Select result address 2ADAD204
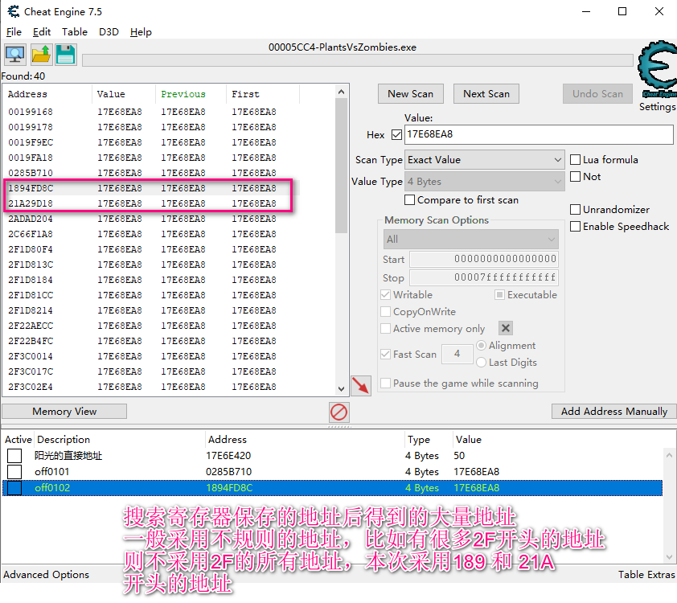The height and width of the screenshot is (603, 677). [x=31, y=219]
